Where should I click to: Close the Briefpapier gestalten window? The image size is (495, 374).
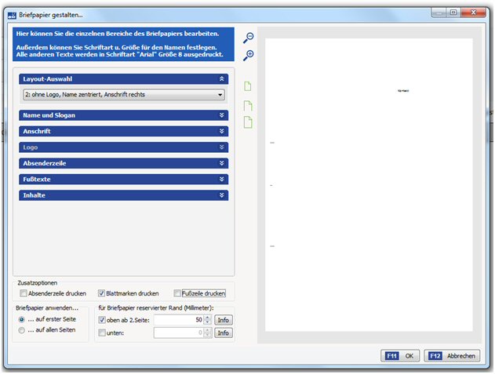(473, 13)
